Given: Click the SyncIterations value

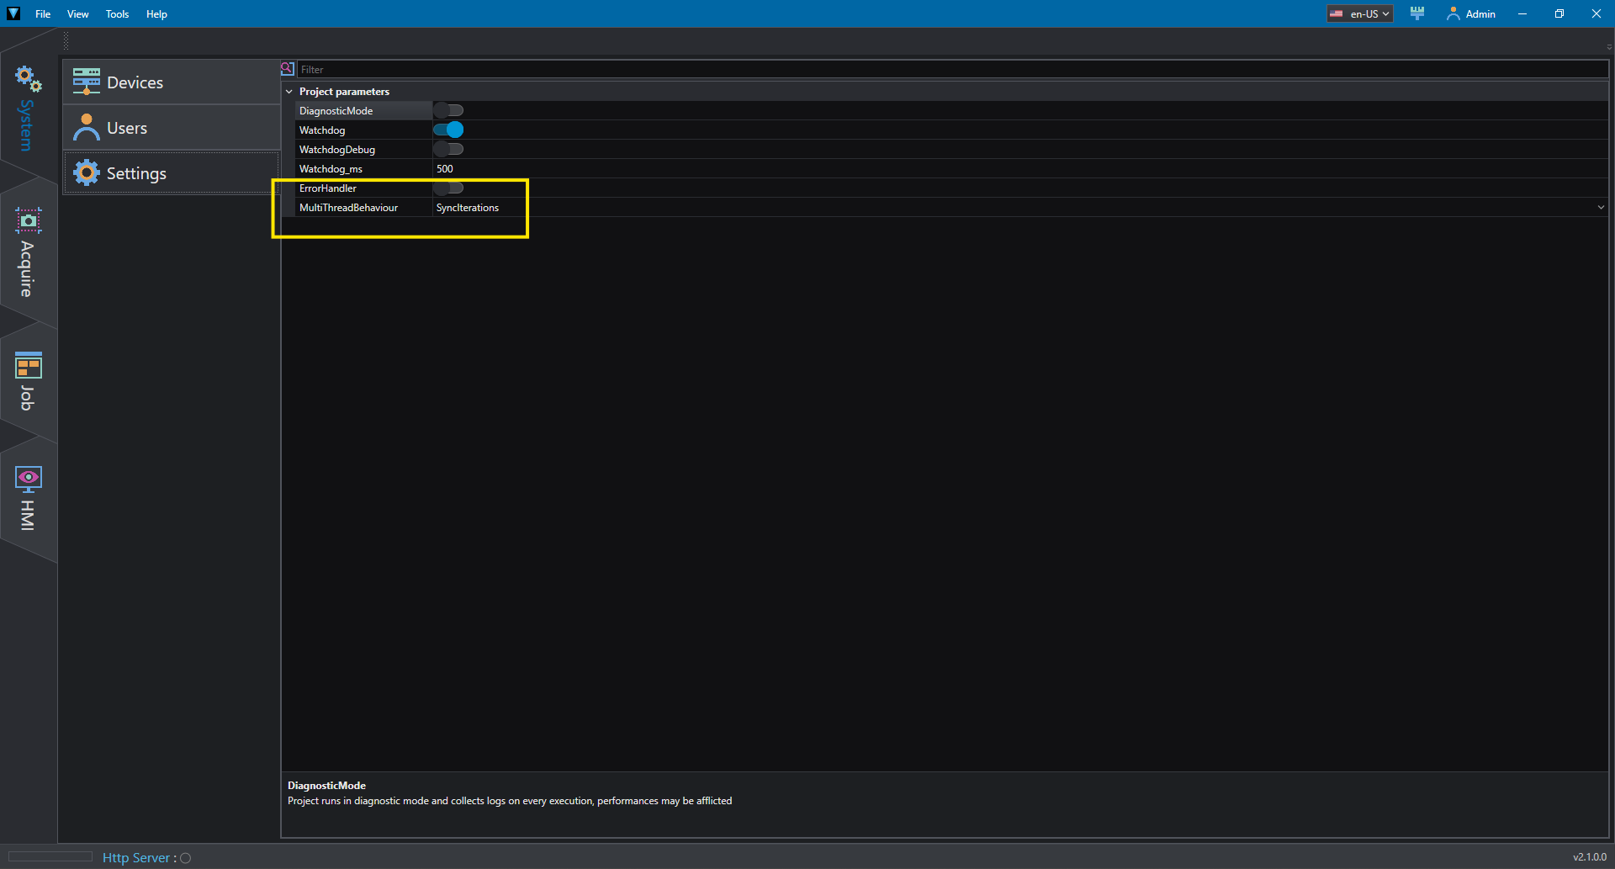Looking at the screenshot, I should pyautogui.click(x=468, y=207).
